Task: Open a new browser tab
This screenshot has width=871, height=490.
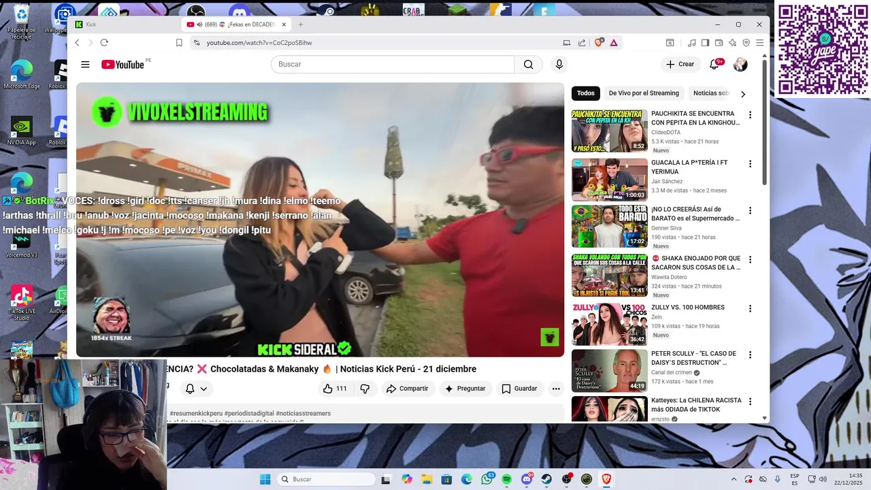Action: pos(301,24)
